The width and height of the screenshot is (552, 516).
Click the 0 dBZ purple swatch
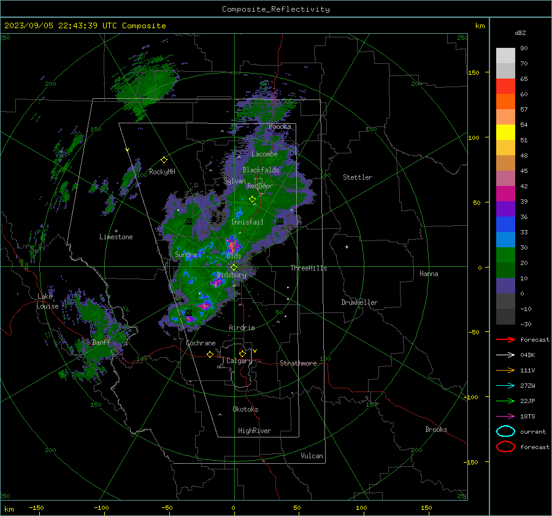[505, 285]
